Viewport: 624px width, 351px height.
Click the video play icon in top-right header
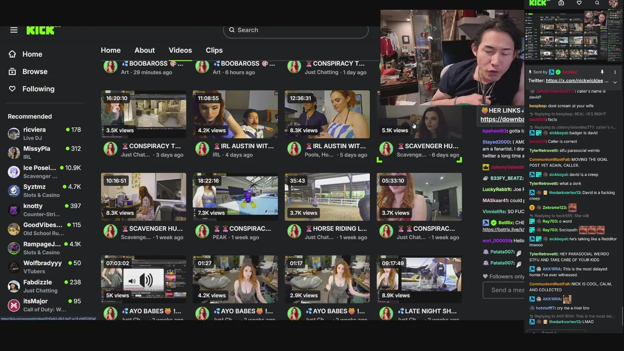[x=561, y=3]
